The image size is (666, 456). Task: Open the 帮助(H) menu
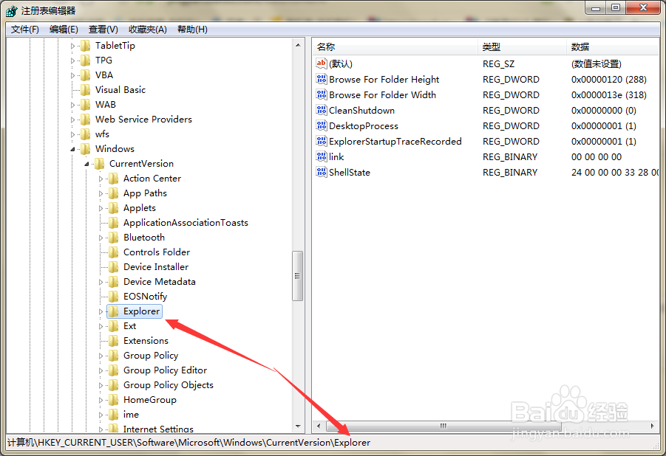click(x=192, y=30)
